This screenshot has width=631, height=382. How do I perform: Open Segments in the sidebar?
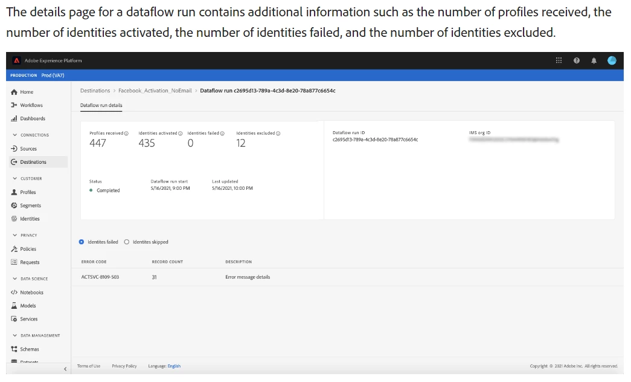pyautogui.click(x=31, y=206)
